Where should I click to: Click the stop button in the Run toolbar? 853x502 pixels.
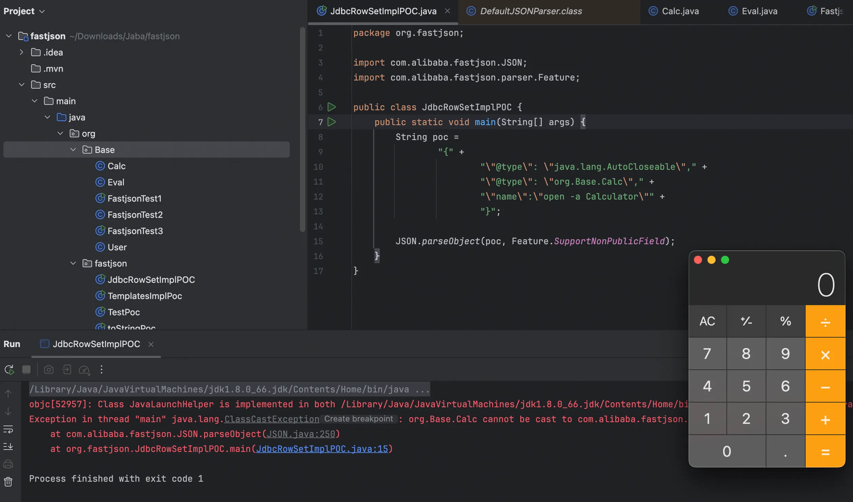pos(26,369)
